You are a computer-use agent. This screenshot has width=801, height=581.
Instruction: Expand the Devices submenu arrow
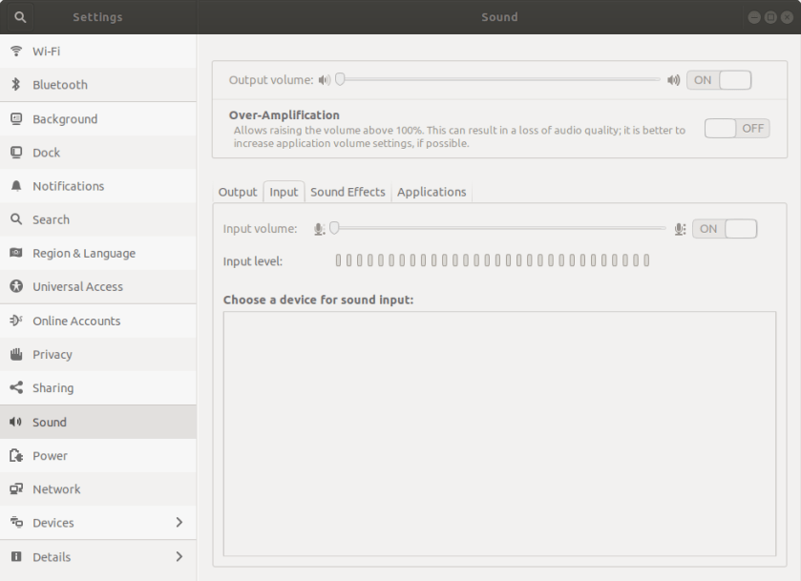click(x=179, y=523)
